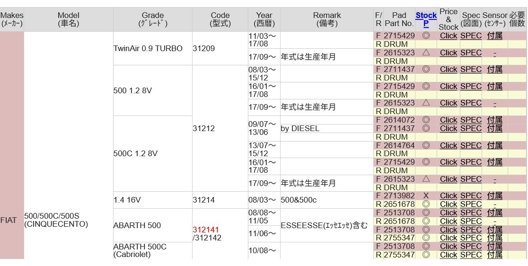The image size is (528, 266).
Task: Select the Makes column header
Action: pyautogui.click(x=12, y=19)
